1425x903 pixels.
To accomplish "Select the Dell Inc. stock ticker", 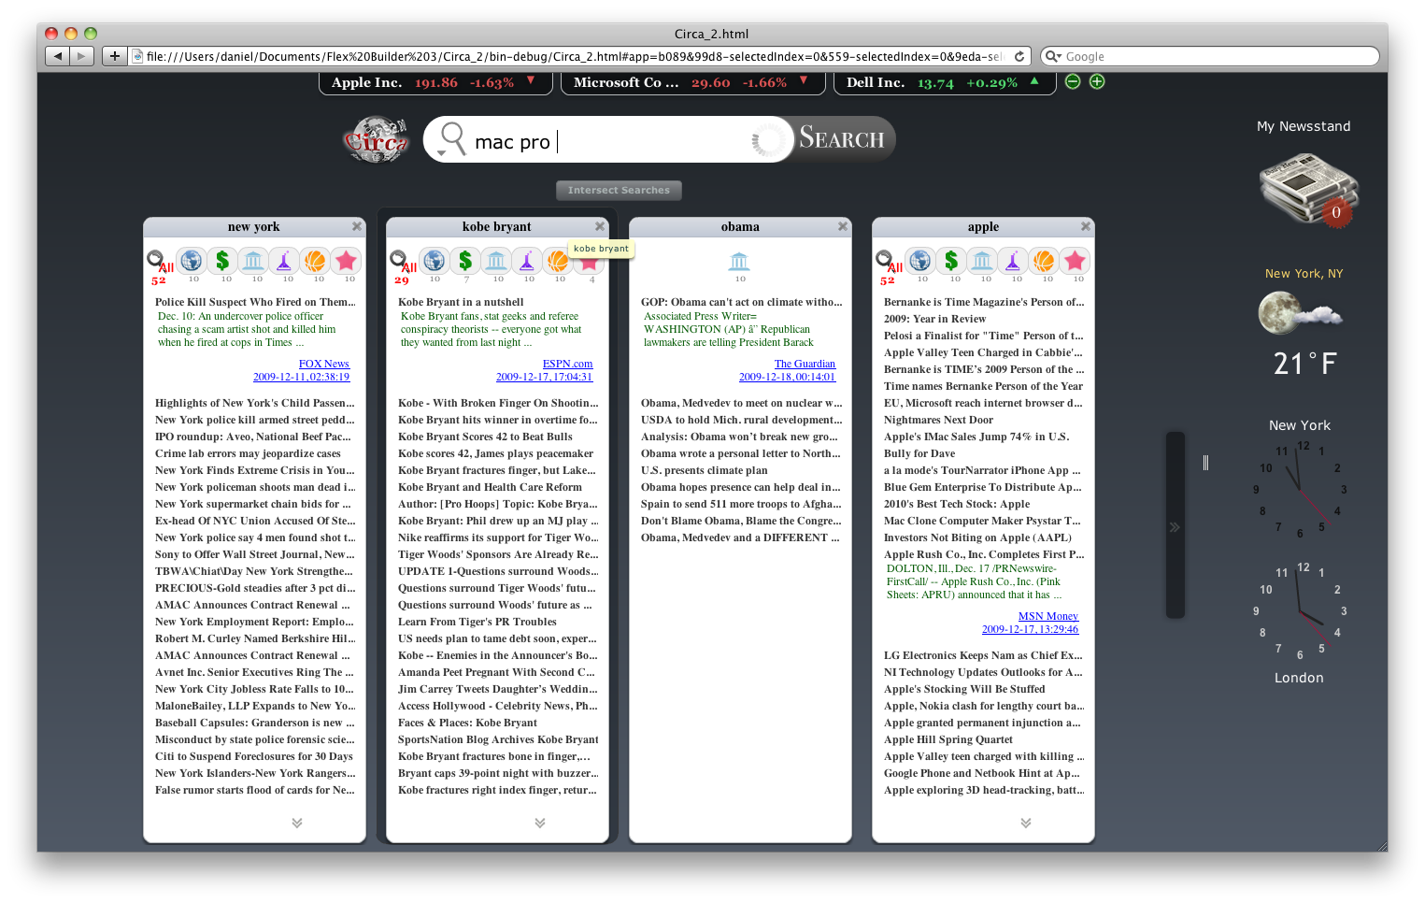I will tap(945, 82).
